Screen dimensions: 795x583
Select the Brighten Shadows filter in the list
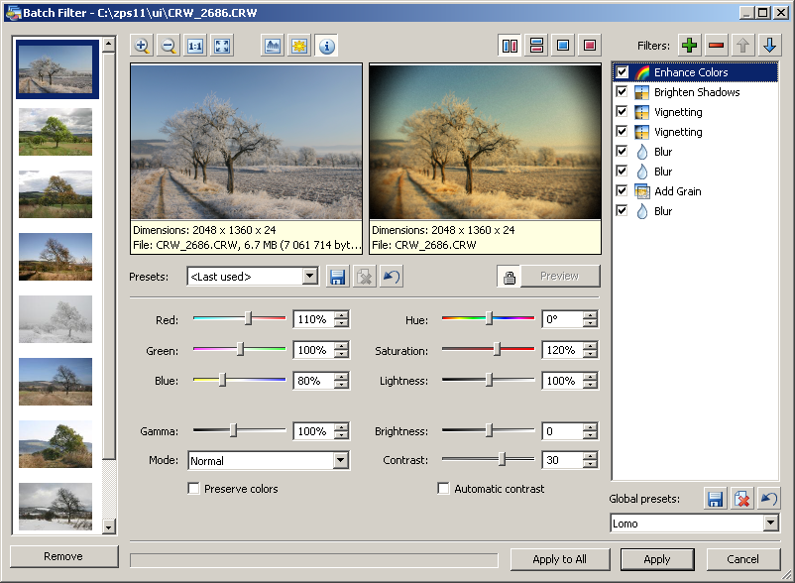click(x=696, y=92)
